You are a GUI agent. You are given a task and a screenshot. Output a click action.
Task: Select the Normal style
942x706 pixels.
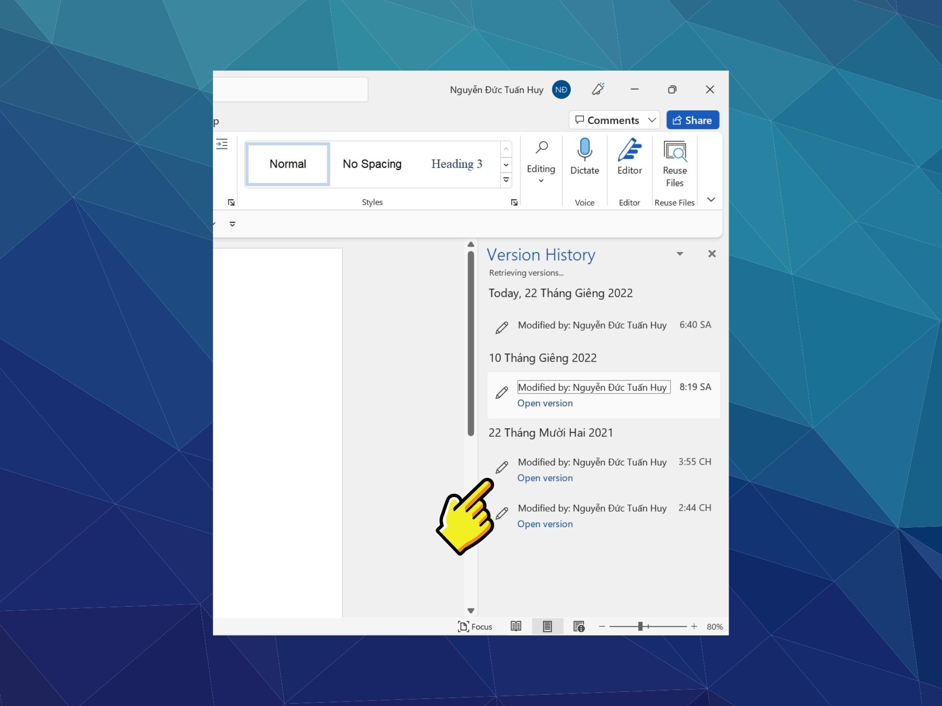pyautogui.click(x=288, y=163)
